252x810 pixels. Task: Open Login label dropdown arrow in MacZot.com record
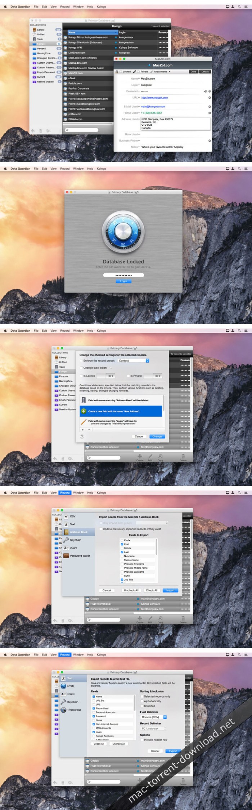139,85
